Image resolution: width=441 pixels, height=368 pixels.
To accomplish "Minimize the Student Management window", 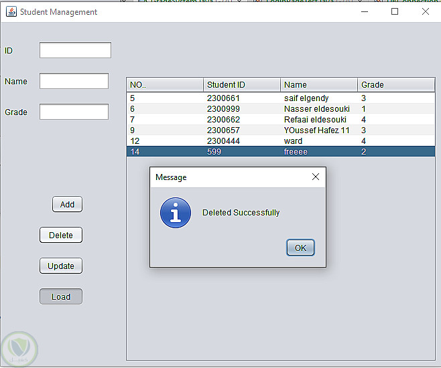I will tap(365, 11).
